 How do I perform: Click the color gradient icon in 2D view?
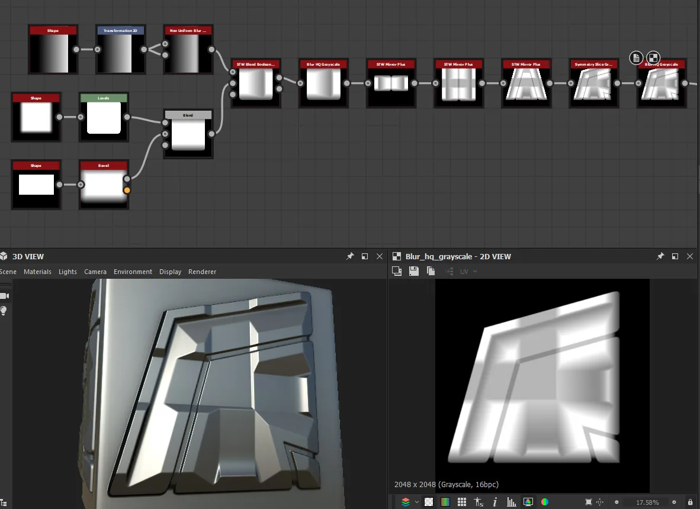(445, 502)
